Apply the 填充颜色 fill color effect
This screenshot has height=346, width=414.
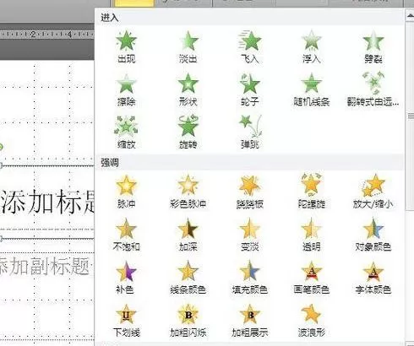(x=249, y=278)
